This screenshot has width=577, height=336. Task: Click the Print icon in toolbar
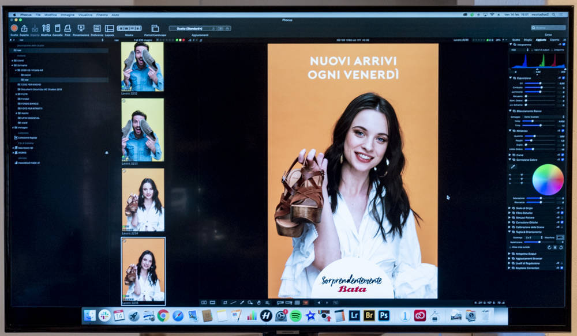pyautogui.click(x=68, y=28)
